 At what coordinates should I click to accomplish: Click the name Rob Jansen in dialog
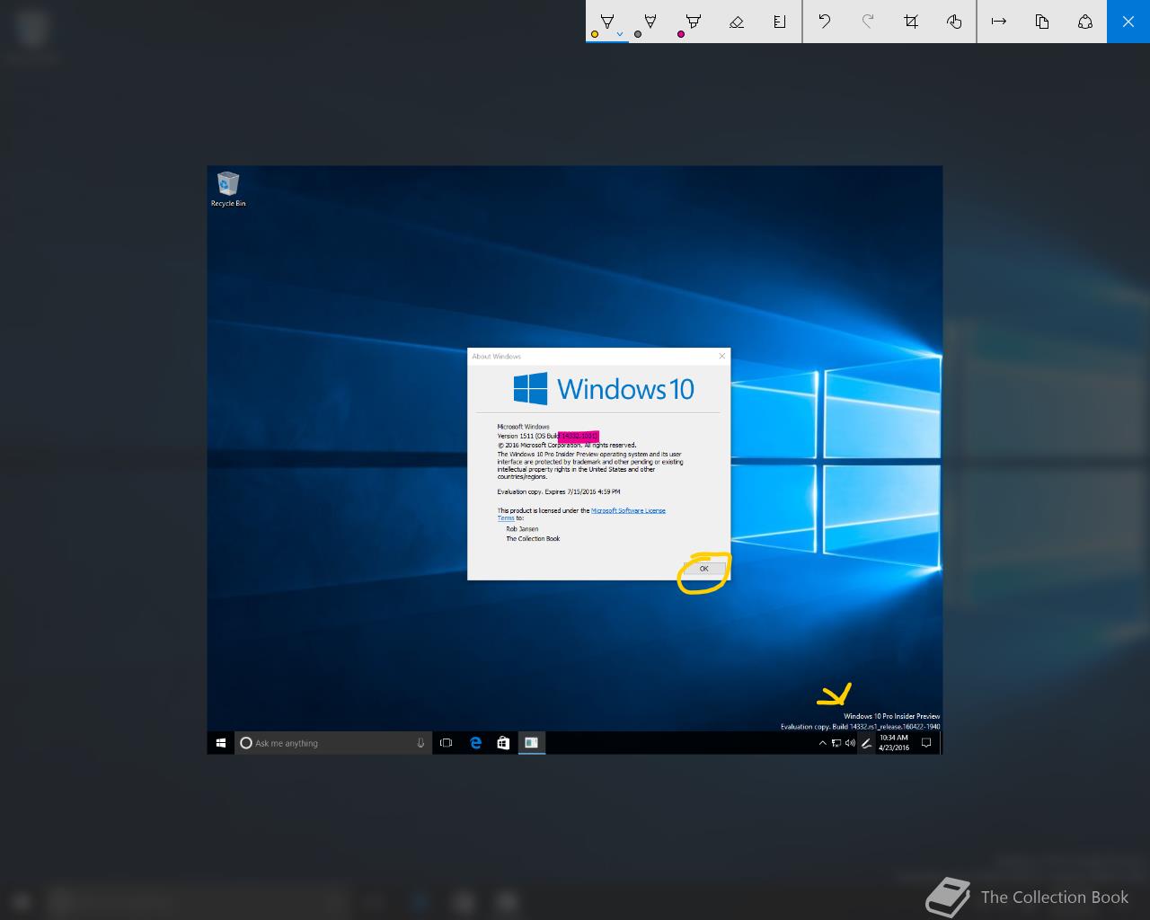coord(522,529)
